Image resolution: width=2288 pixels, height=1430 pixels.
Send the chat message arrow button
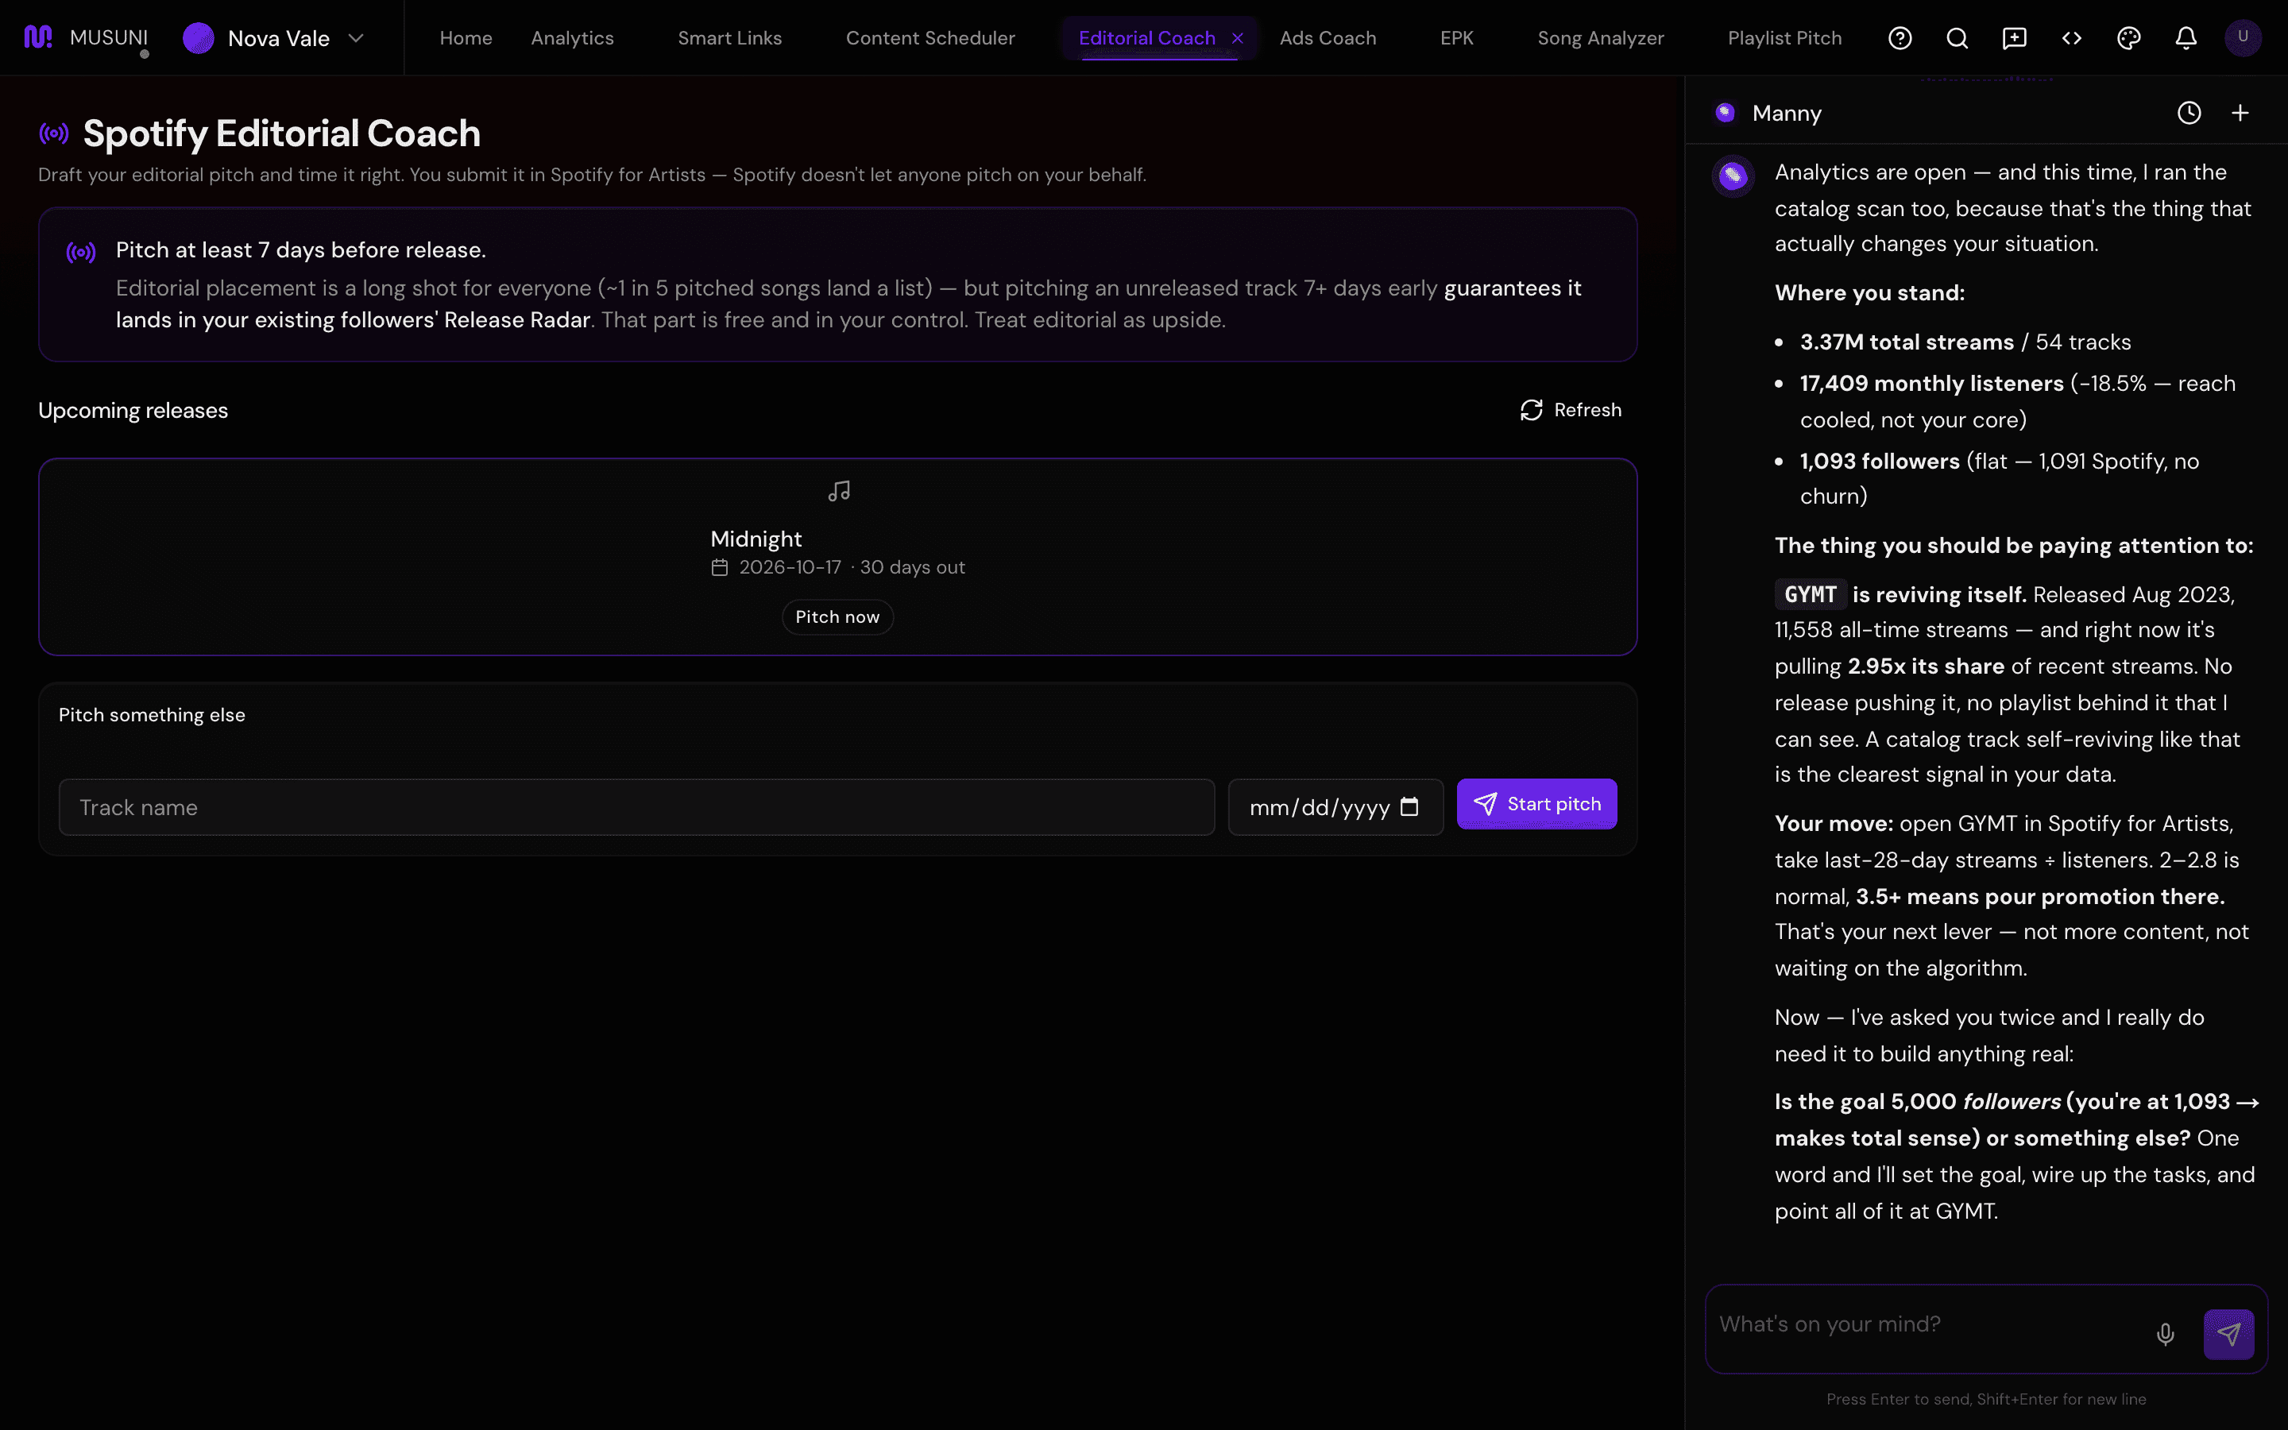pyautogui.click(x=2228, y=1334)
